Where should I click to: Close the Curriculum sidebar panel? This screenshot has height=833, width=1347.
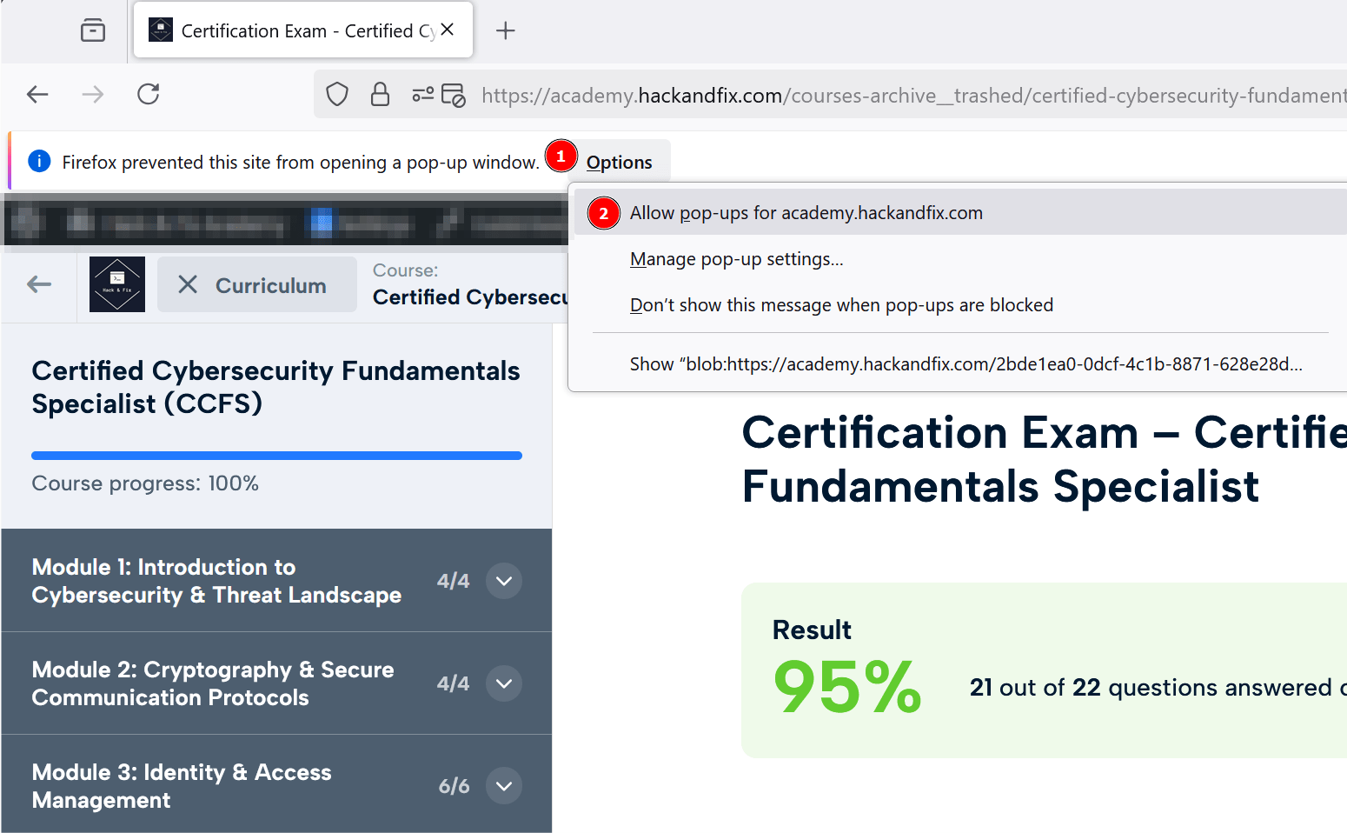point(188,284)
